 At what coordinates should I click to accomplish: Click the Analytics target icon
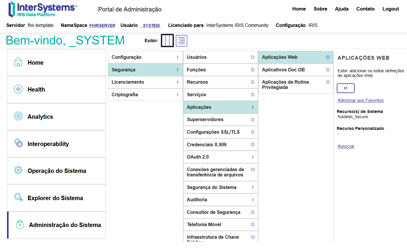[18, 116]
